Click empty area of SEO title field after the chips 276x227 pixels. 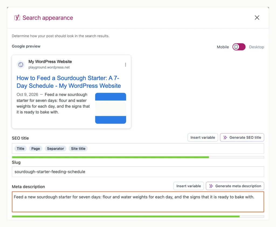(175, 148)
